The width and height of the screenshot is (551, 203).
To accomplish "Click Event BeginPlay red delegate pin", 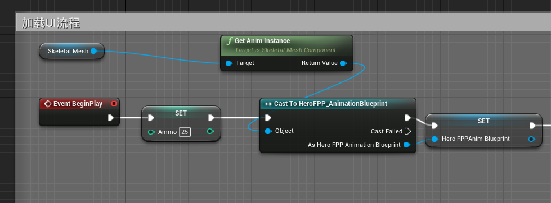I will (114, 104).
